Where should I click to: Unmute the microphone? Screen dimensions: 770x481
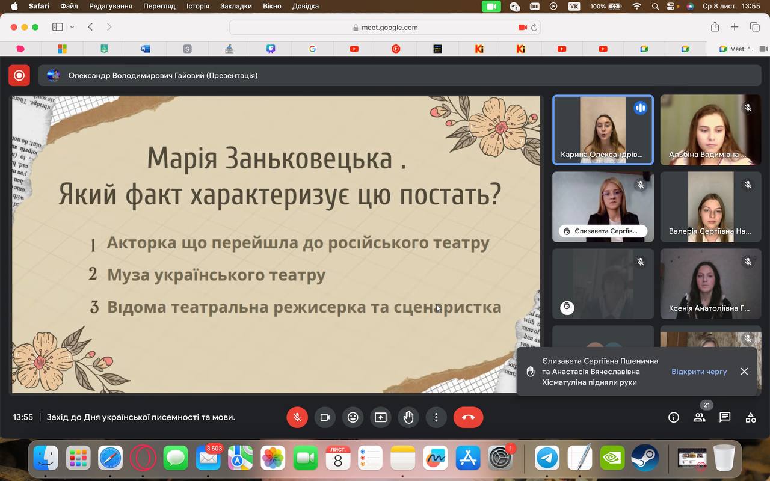(297, 417)
